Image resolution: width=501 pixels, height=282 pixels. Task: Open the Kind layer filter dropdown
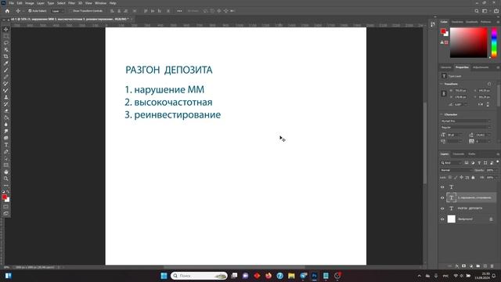tap(452, 163)
